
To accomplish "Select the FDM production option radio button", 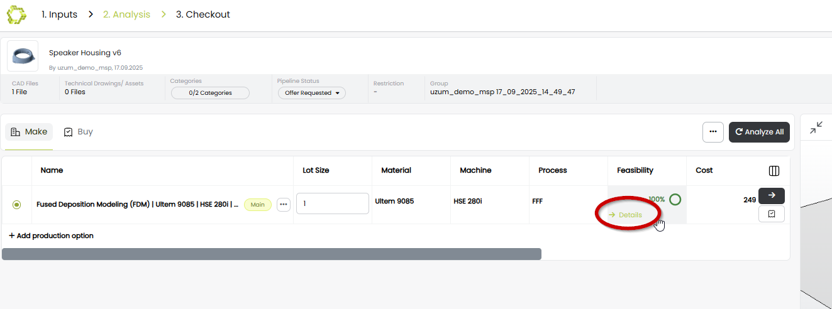I will (16, 204).
